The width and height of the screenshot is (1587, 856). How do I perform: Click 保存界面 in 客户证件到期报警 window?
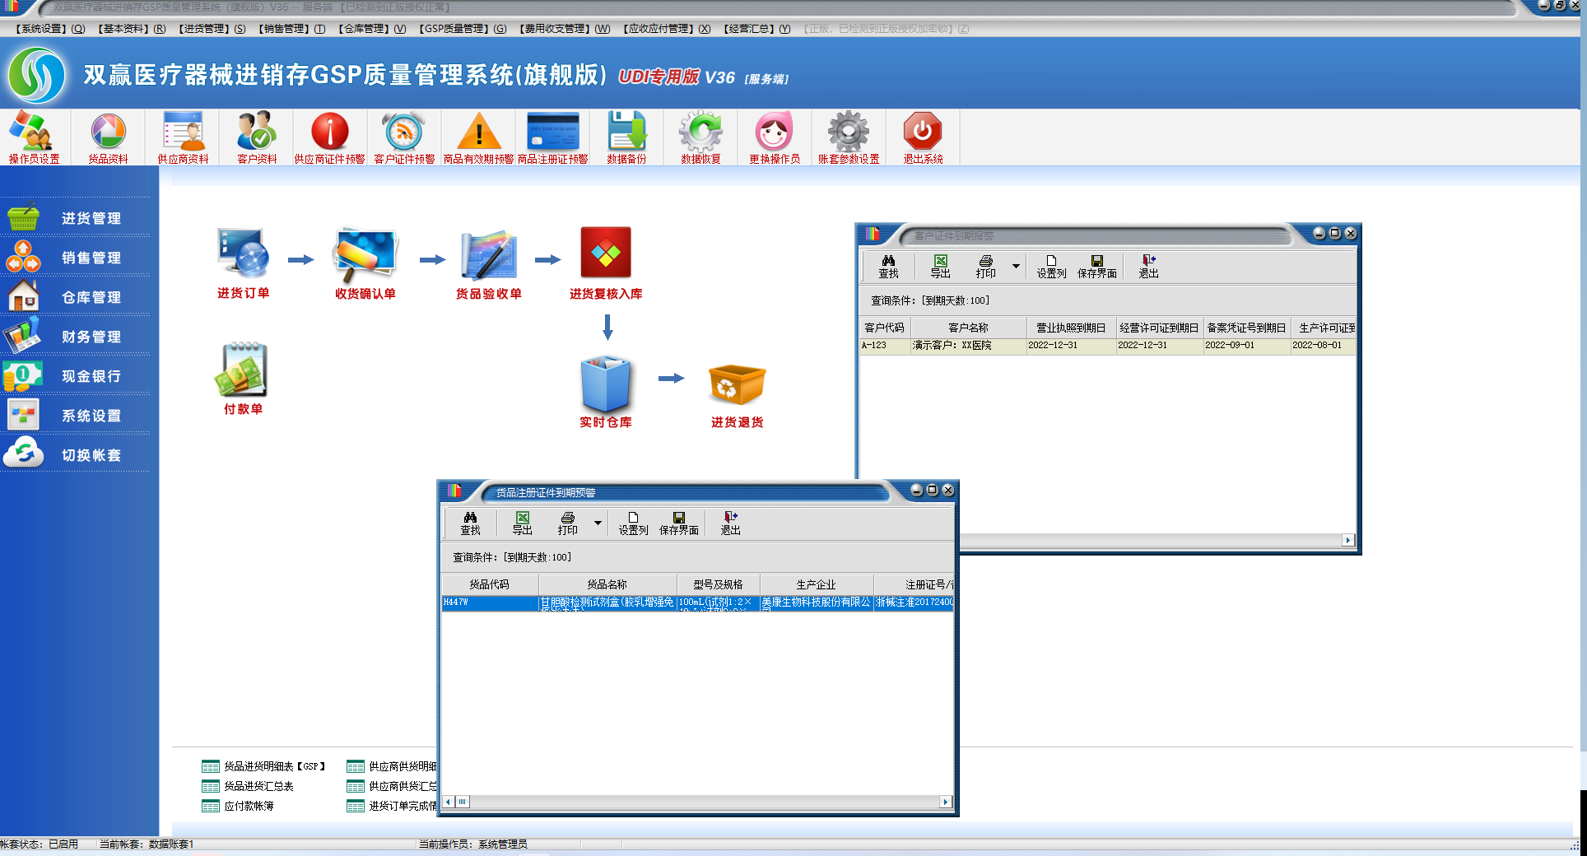click(1097, 267)
